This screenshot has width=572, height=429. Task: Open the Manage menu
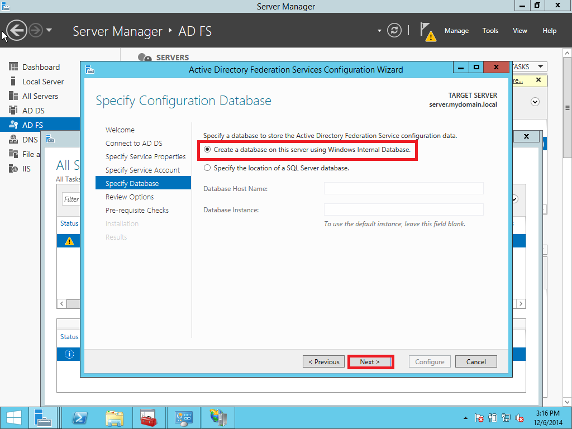(456, 31)
